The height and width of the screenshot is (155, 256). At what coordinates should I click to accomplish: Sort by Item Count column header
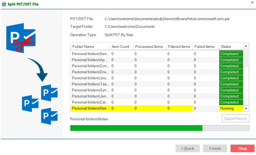[122, 47]
